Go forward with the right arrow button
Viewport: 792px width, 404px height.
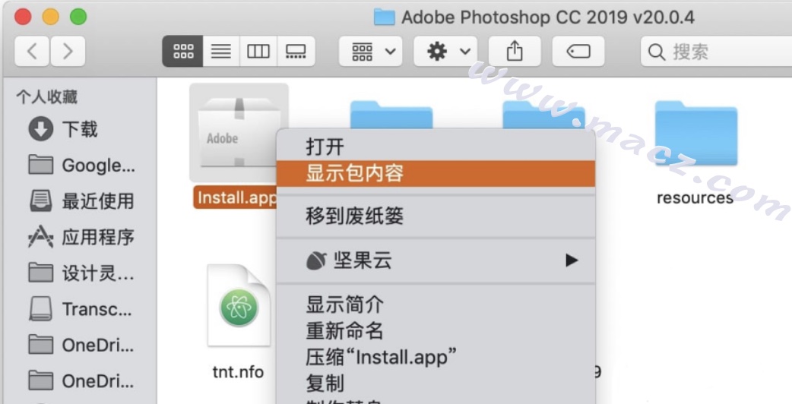point(68,51)
